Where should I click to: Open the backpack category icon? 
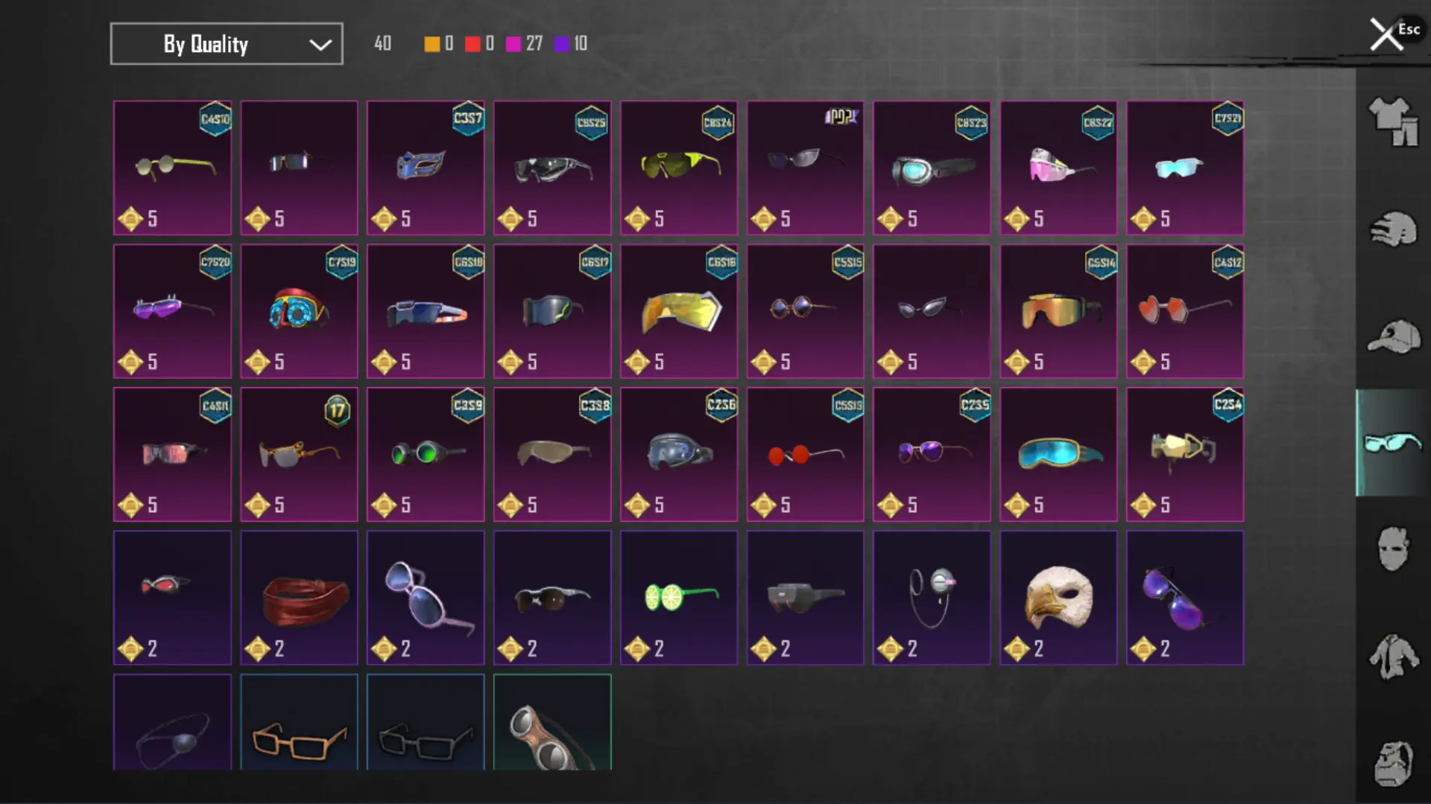click(x=1393, y=764)
